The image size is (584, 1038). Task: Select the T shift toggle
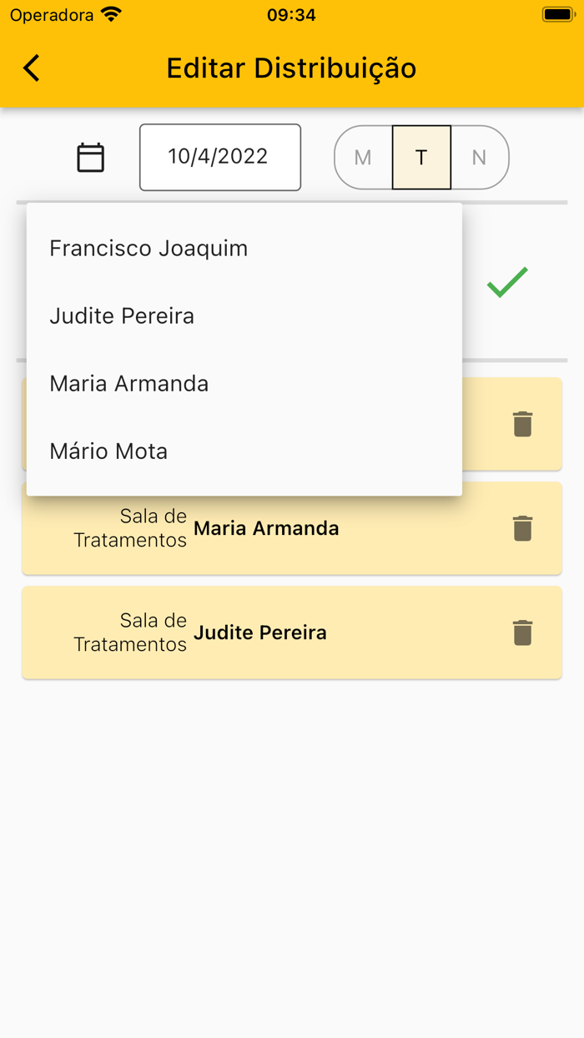pyautogui.click(x=421, y=157)
